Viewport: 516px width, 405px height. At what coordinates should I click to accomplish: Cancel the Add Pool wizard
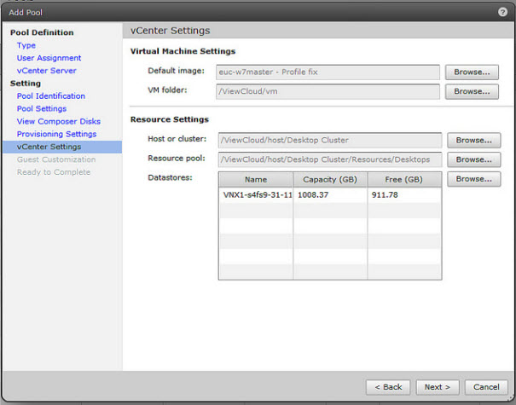[486, 387]
